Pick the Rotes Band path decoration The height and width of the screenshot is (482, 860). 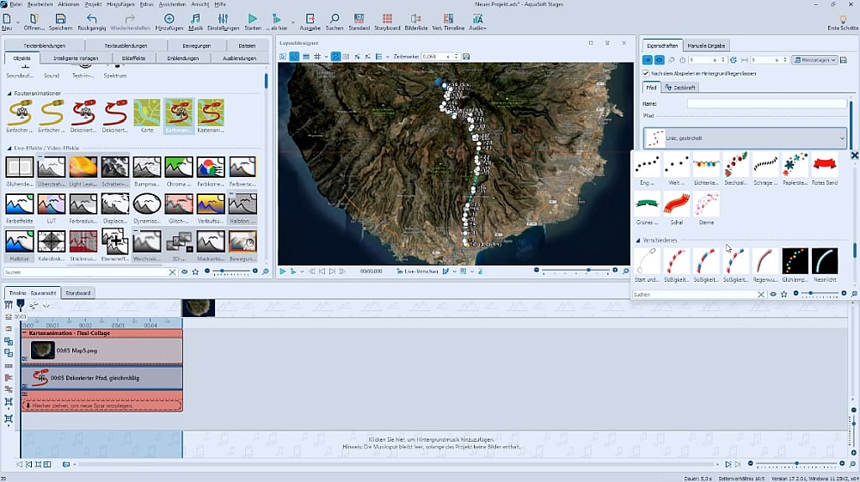pyautogui.click(x=826, y=165)
